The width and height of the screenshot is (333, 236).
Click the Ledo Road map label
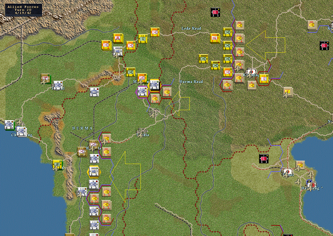click(x=191, y=28)
